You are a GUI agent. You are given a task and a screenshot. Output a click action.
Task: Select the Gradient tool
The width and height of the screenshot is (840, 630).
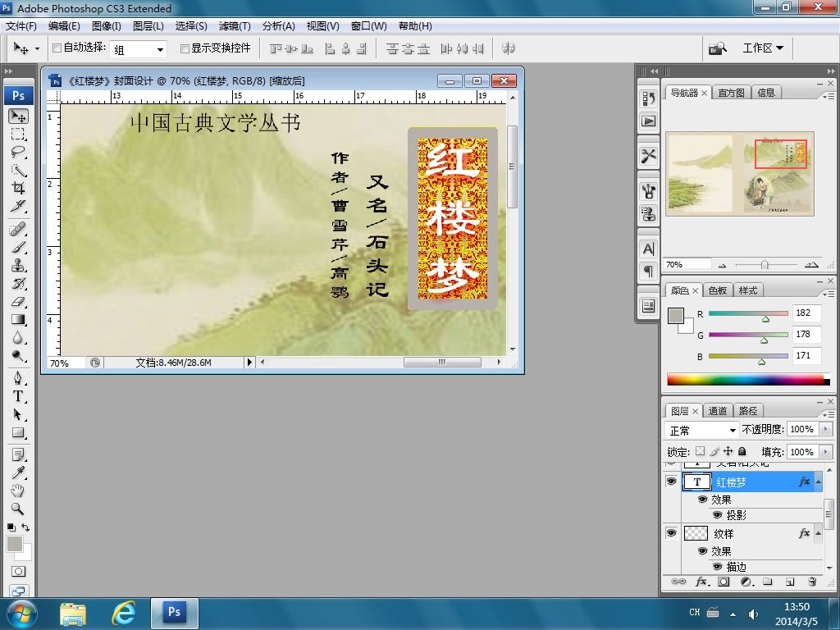[x=18, y=320]
